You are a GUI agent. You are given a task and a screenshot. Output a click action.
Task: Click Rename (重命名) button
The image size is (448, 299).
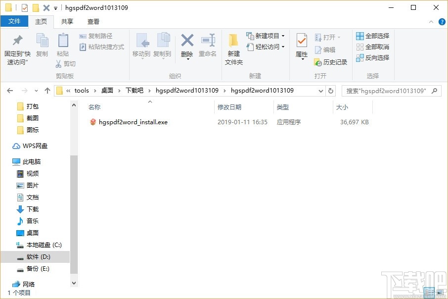[x=208, y=45]
